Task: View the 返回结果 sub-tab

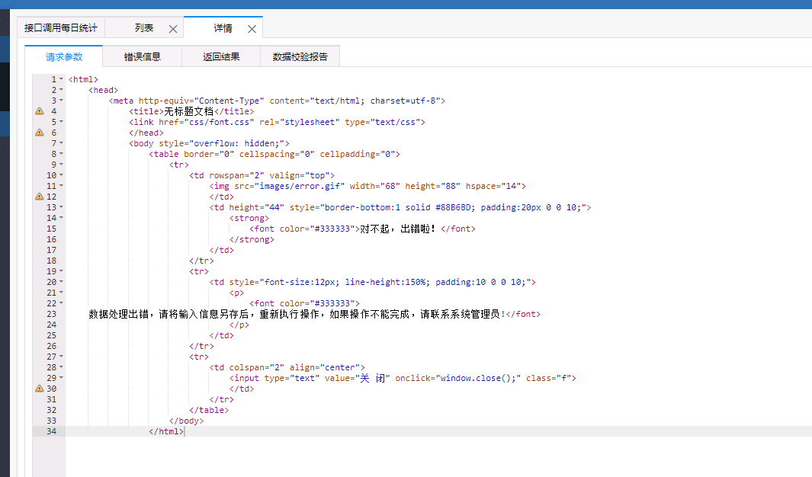Action: pos(221,57)
